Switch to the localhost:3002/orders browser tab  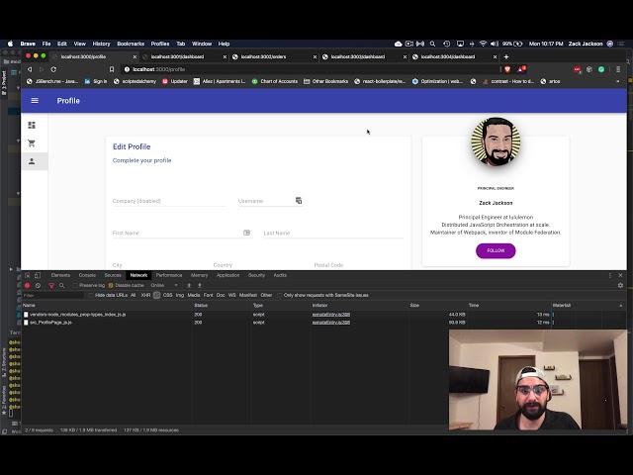pyautogui.click(x=264, y=56)
